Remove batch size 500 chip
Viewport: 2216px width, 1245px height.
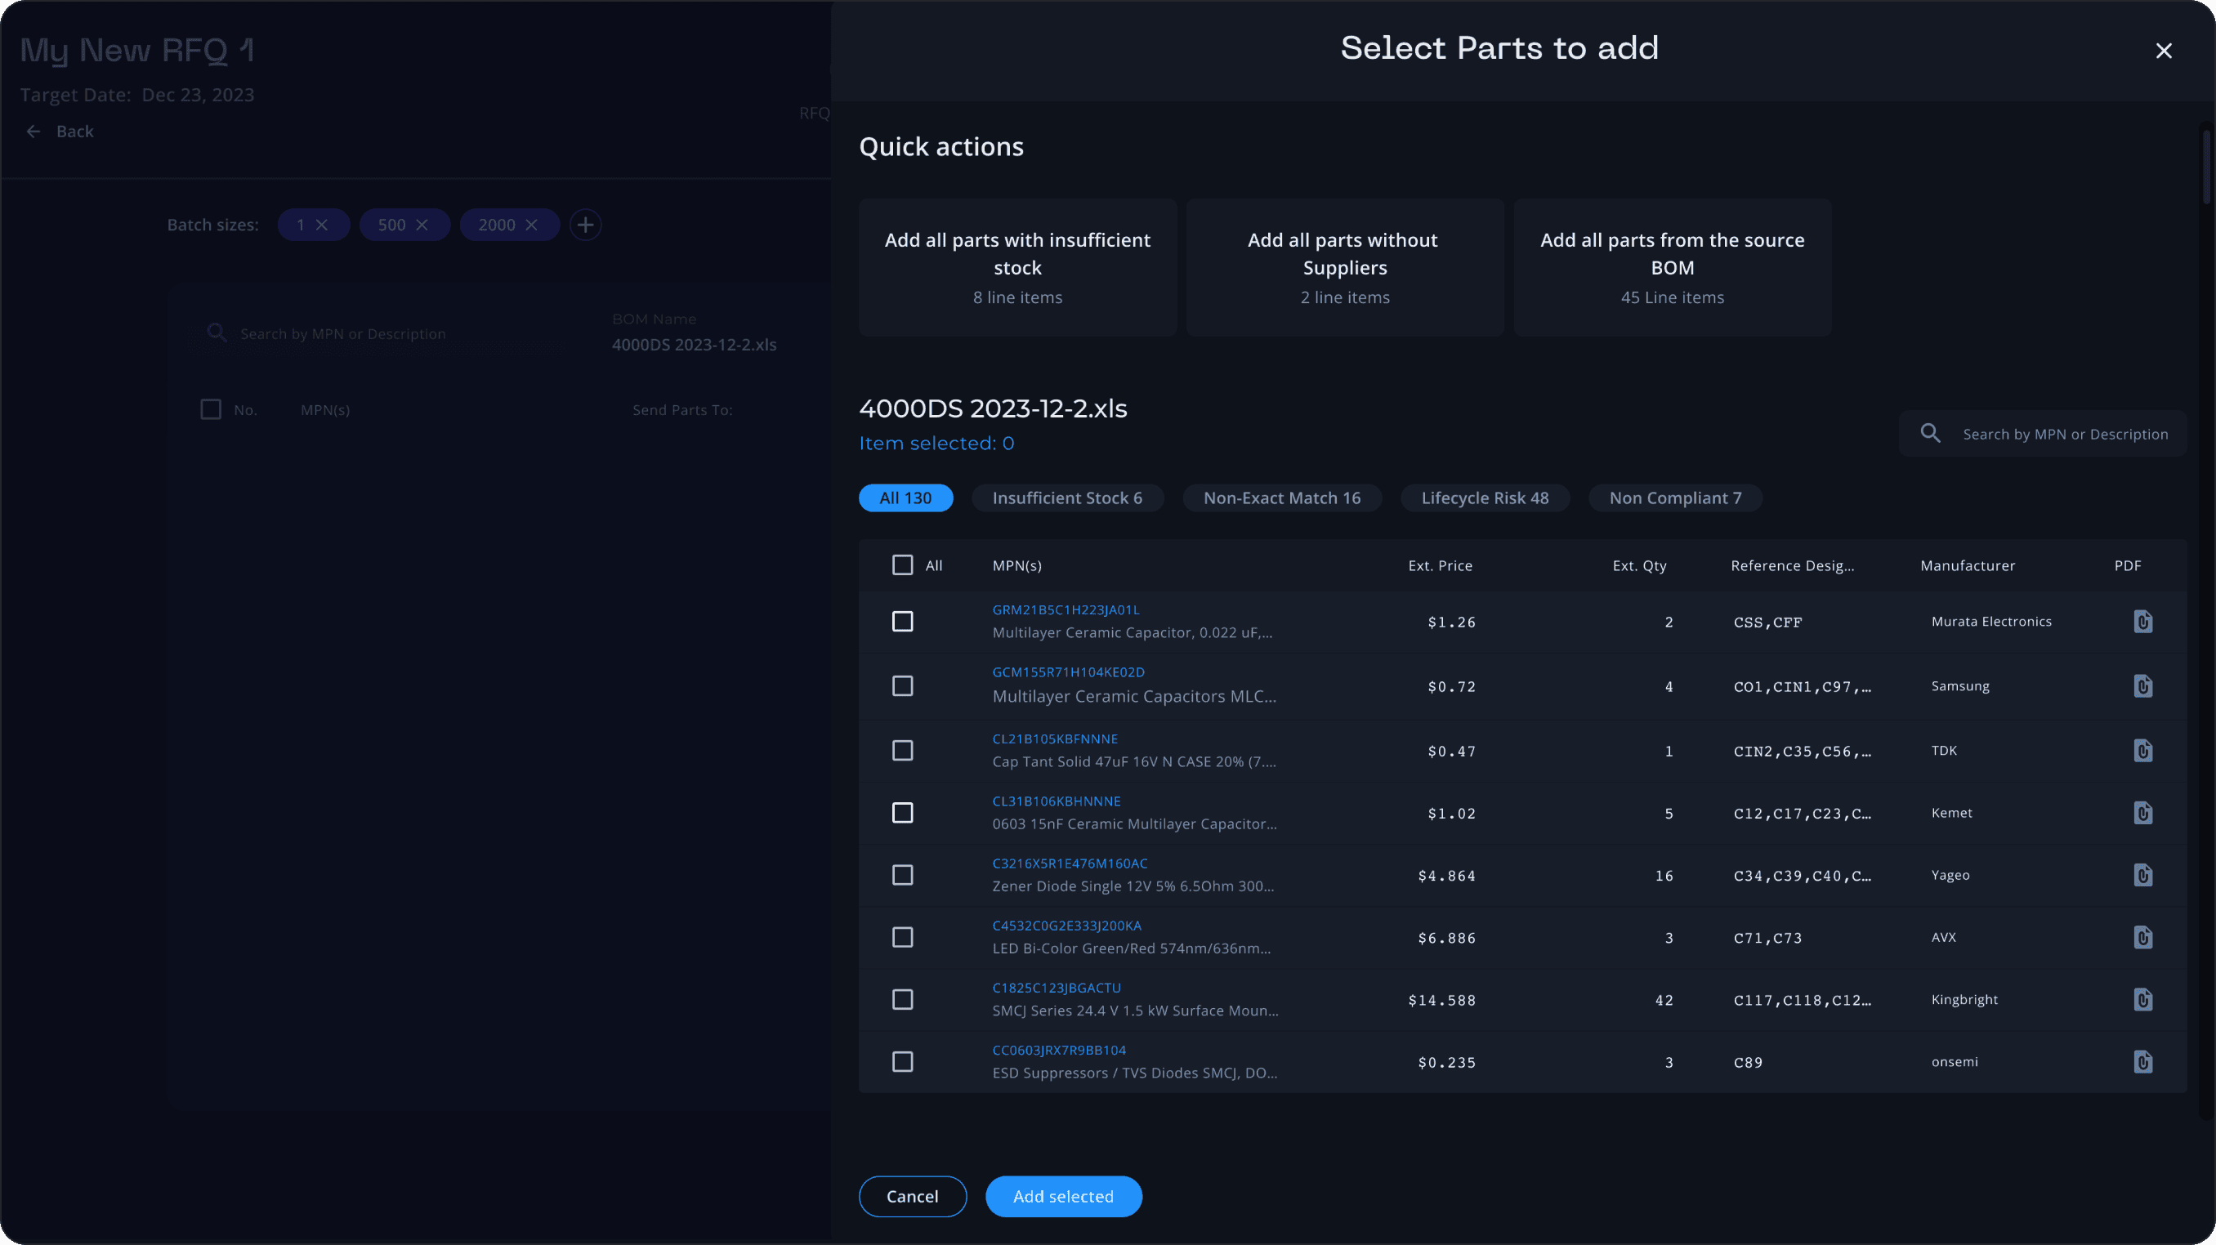click(x=422, y=225)
